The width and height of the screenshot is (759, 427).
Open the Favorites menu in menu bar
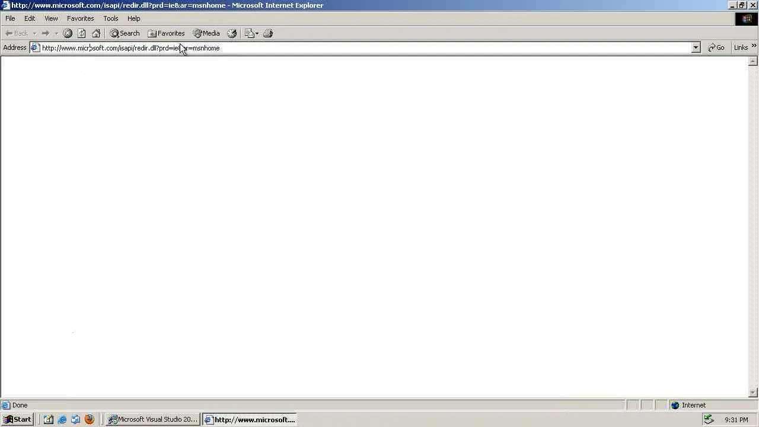(80, 18)
